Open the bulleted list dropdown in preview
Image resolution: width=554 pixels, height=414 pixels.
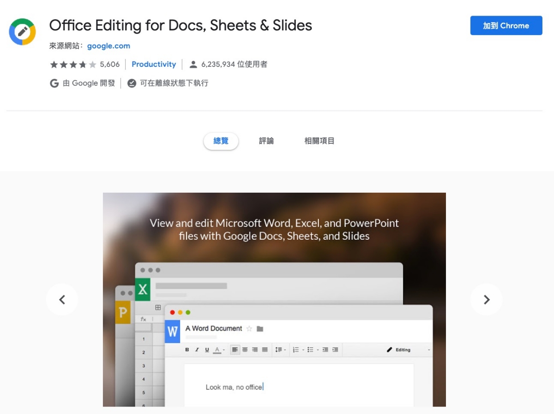coord(313,350)
